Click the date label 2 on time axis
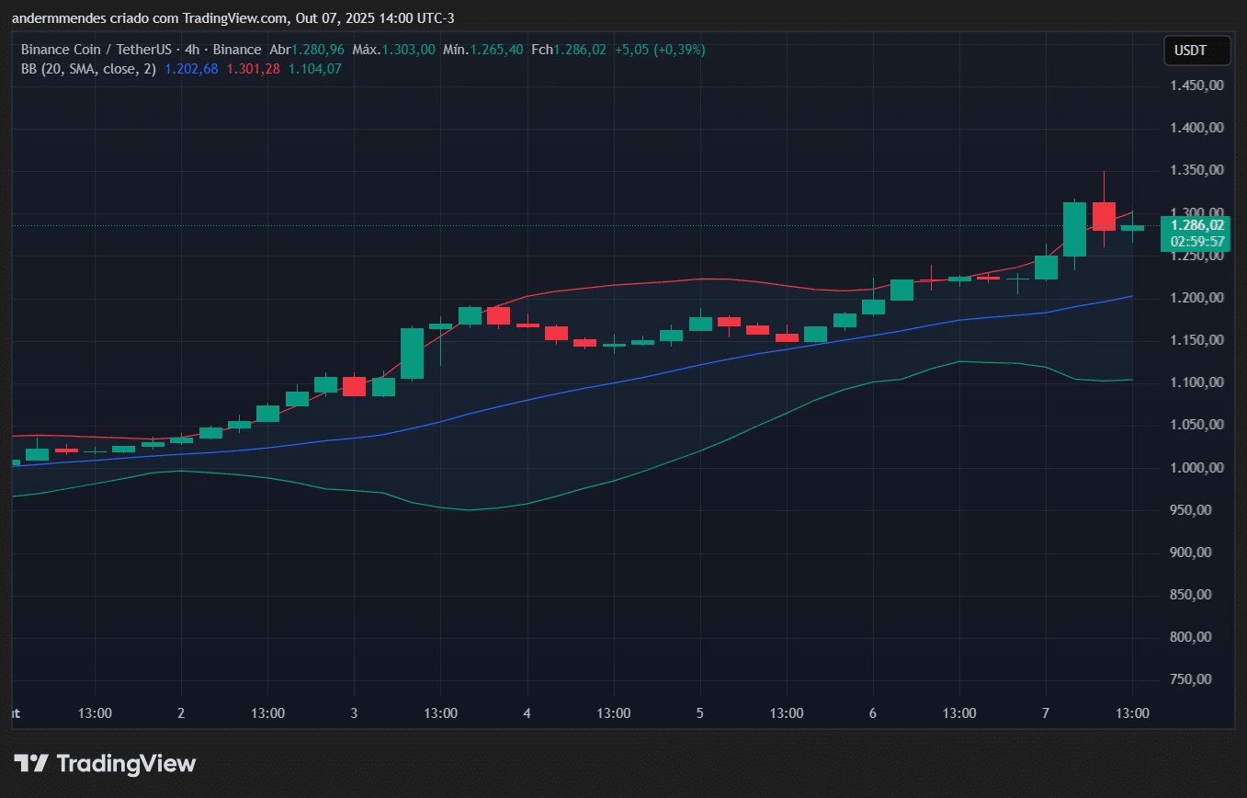 181,713
